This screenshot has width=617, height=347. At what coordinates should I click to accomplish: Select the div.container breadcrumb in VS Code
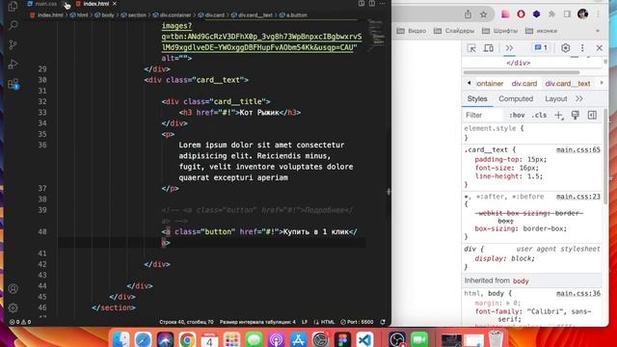[172, 15]
